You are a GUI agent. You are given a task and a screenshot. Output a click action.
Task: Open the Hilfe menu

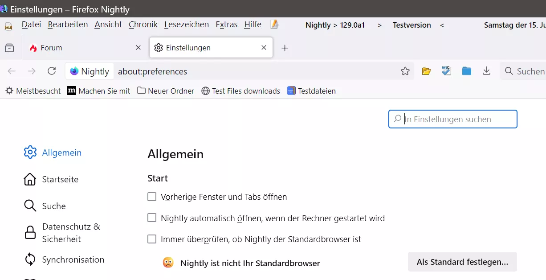click(253, 25)
